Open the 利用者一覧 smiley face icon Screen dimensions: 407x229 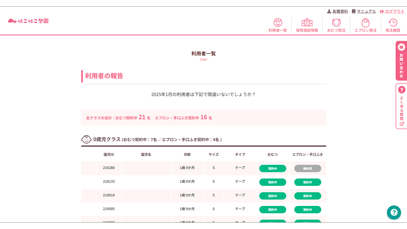point(278,23)
